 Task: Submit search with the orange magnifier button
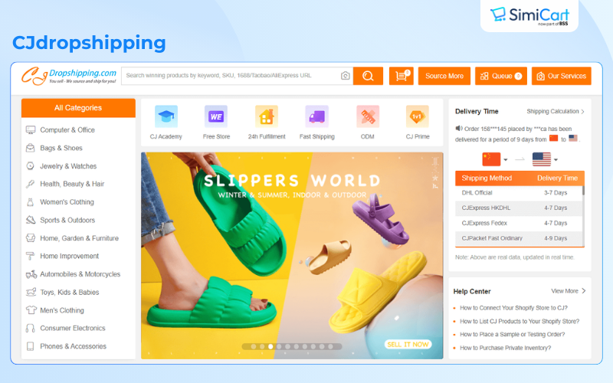click(368, 76)
